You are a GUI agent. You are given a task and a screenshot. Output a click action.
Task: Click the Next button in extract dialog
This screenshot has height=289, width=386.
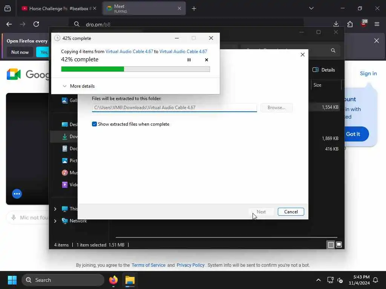pyautogui.click(x=261, y=212)
